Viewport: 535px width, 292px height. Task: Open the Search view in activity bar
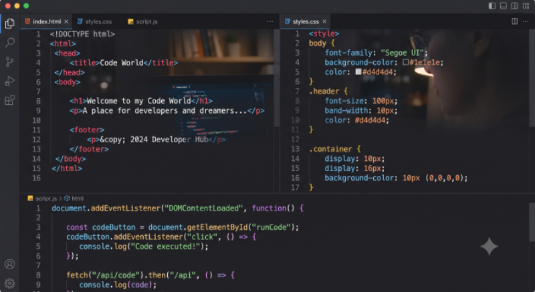pos(10,43)
